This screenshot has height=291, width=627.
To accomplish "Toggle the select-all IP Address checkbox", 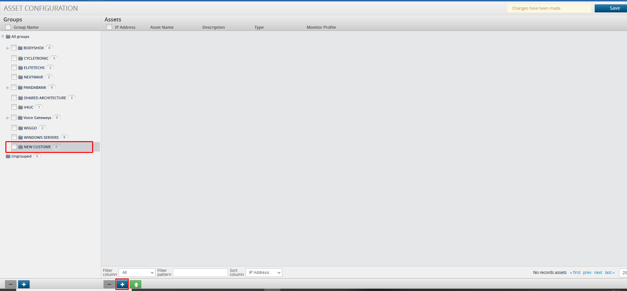I will click(109, 27).
